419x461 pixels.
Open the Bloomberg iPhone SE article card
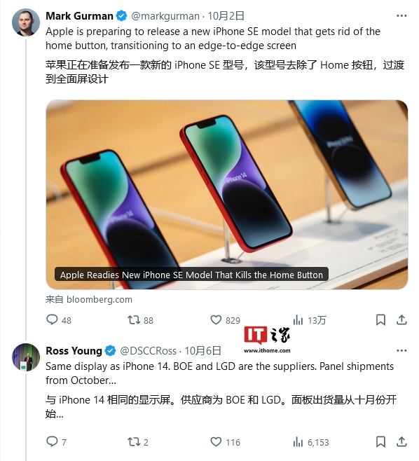[x=227, y=195]
